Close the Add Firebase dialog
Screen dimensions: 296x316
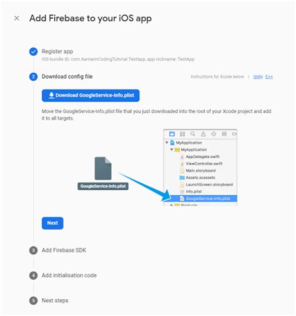17,18
